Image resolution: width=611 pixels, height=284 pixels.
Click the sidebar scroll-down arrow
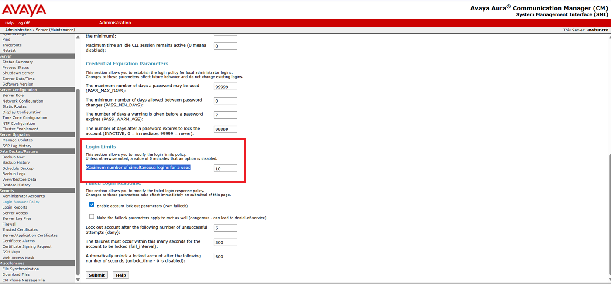tap(78, 280)
